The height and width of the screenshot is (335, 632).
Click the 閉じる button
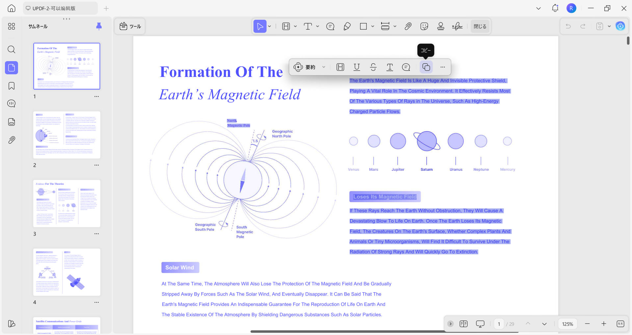click(480, 26)
